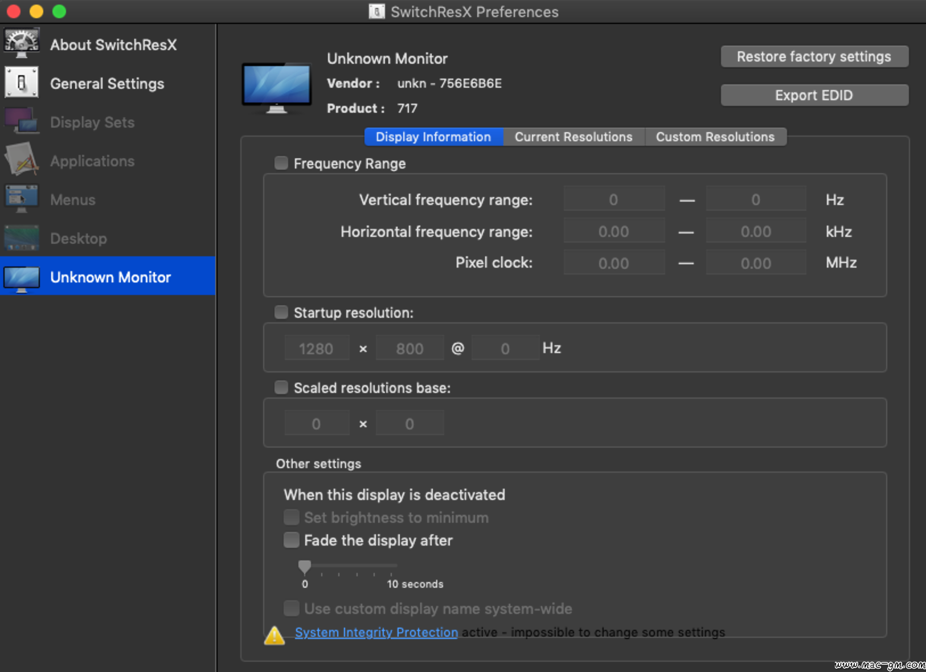Click the Menus sidebar icon
Screen dimensions: 926x672
pyautogui.click(x=22, y=199)
